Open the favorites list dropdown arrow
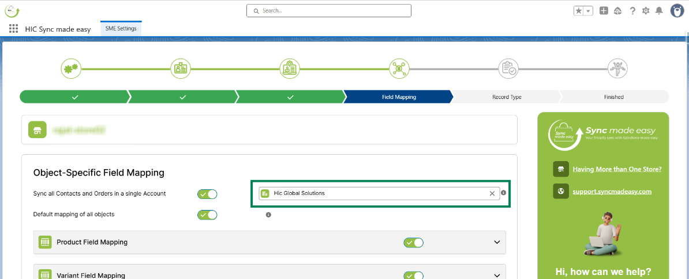This screenshot has height=279, width=689. click(589, 11)
